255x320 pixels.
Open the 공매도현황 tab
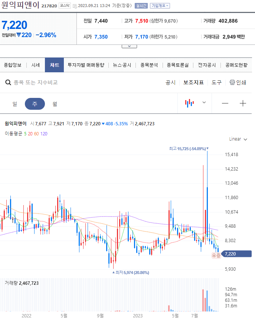(x=236, y=65)
